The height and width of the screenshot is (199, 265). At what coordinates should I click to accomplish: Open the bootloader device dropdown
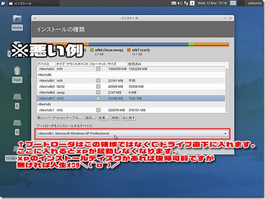pyautogui.click(x=132, y=133)
